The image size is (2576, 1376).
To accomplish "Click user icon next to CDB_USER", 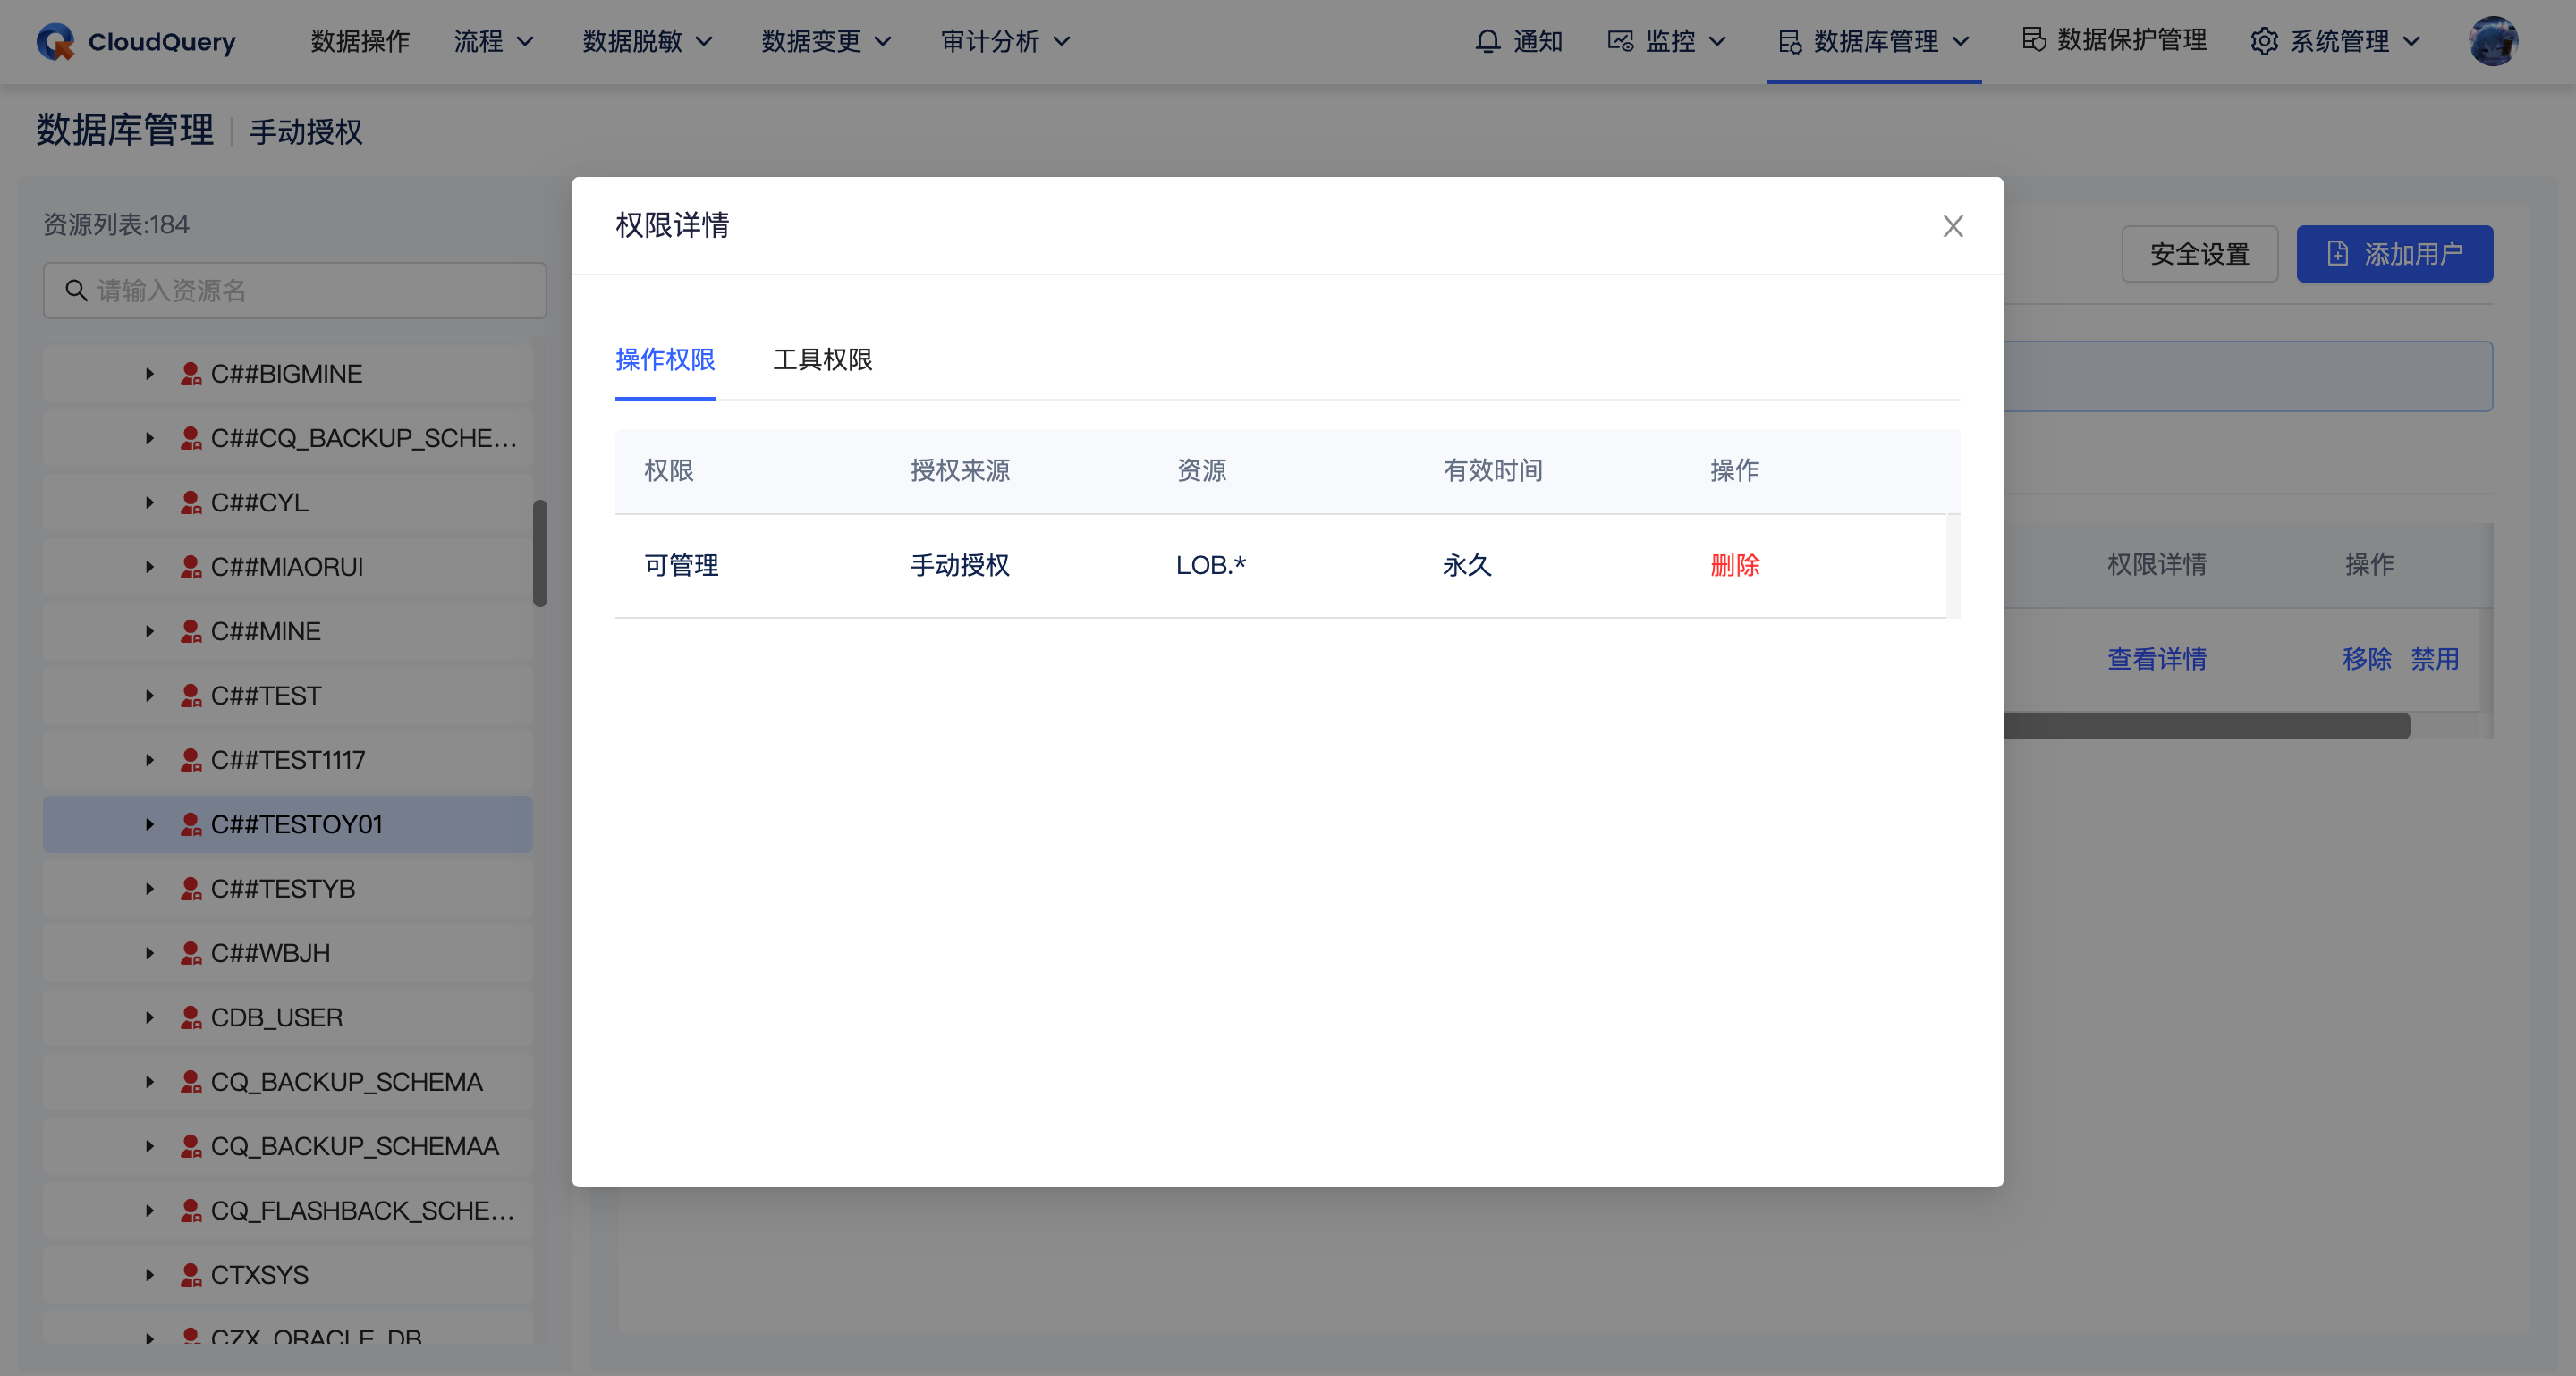I will pos(190,1017).
